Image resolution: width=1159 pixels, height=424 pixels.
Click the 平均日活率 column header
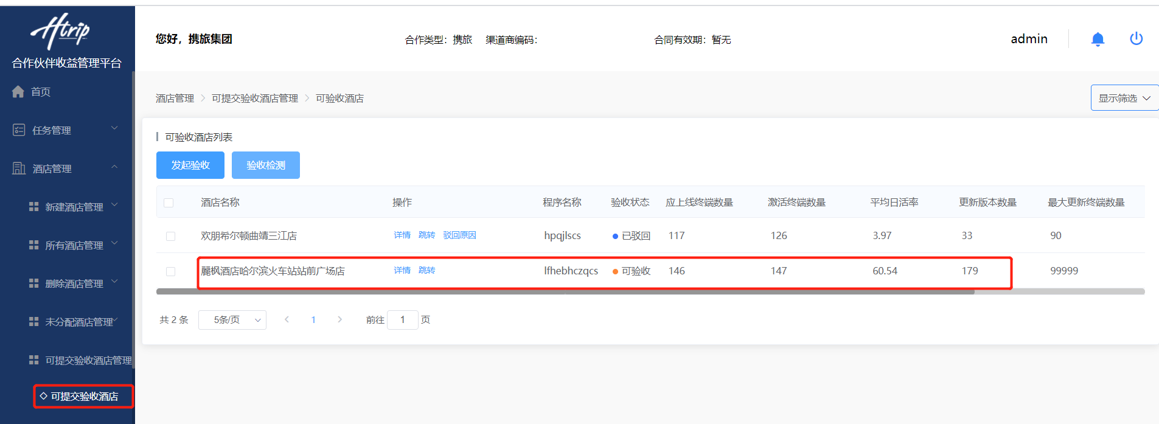[x=894, y=202]
